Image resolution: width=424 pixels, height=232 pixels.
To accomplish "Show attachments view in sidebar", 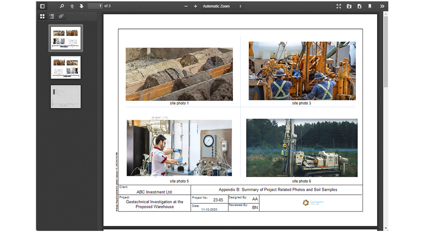I will point(61,16).
